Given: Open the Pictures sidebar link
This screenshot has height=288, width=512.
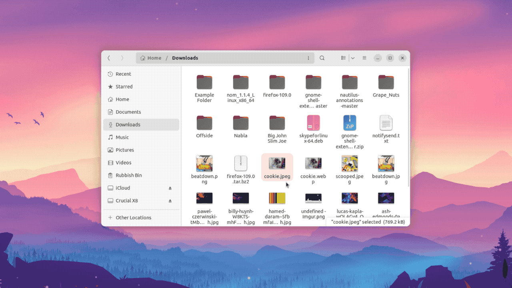Looking at the screenshot, I should tap(125, 150).
